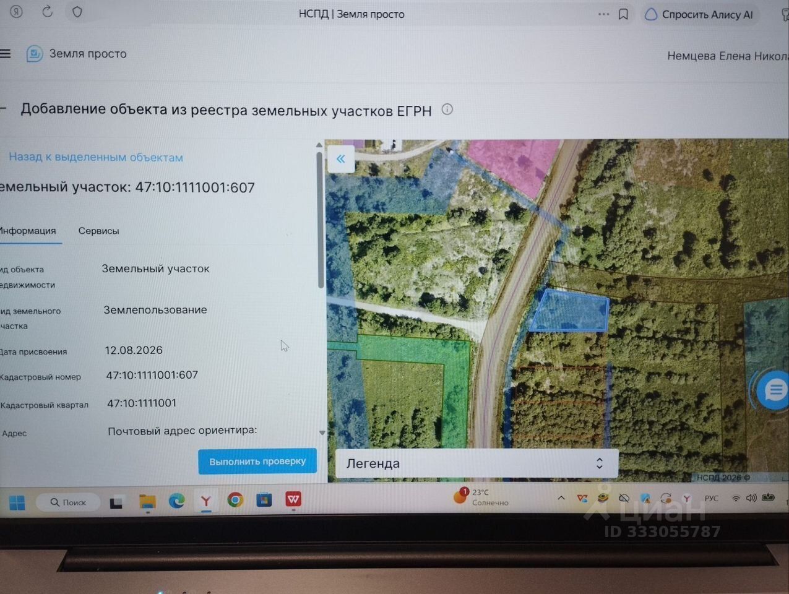The height and width of the screenshot is (594, 789).
Task: Go back with the arrow beside Добавление объекта
Action: pos(3,108)
